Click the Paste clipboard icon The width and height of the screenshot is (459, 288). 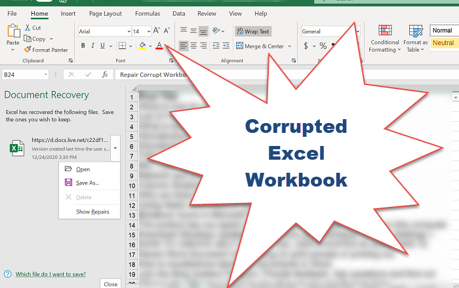(x=14, y=31)
